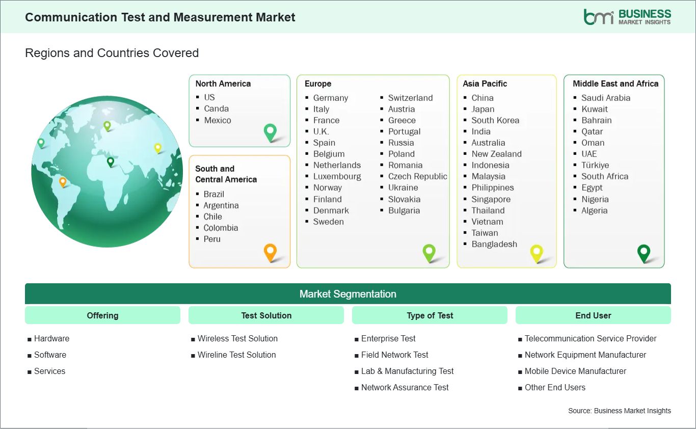Click the Market Segmentation banner
The width and height of the screenshot is (696, 429).
[x=347, y=294]
